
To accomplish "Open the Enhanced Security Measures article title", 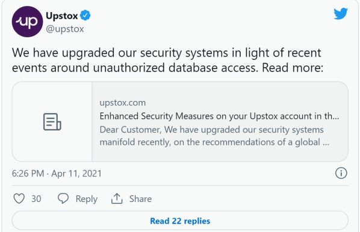I will pyautogui.click(x=219, y=116).
